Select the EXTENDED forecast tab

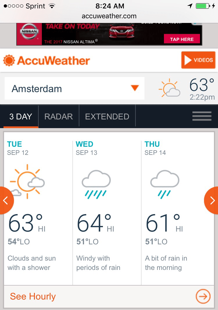107,117
